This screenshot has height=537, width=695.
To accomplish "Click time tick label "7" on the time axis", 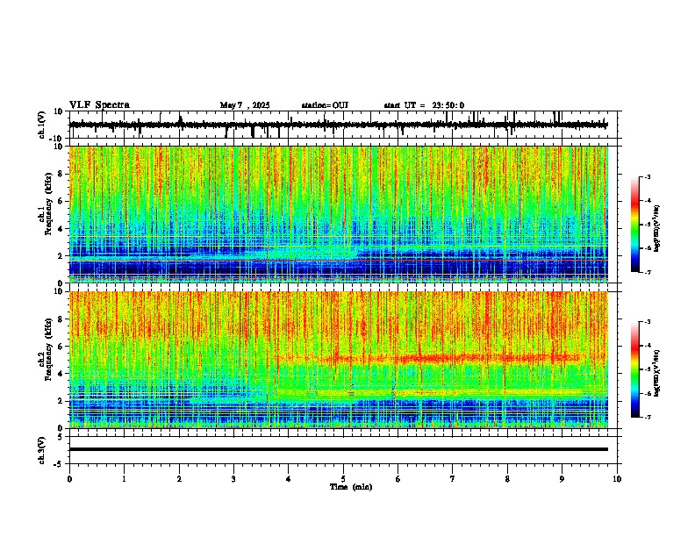I will [453, 479].
